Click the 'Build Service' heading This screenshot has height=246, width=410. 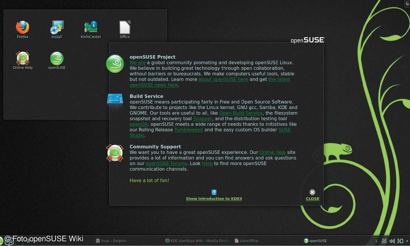(x=147, y=96)
